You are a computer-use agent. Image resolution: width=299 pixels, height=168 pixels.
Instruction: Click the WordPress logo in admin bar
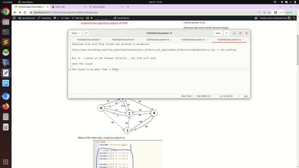14,18
